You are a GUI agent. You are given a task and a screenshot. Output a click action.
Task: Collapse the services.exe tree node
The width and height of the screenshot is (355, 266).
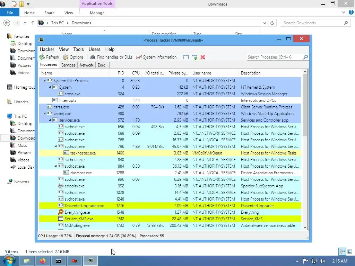pos(50,120)
